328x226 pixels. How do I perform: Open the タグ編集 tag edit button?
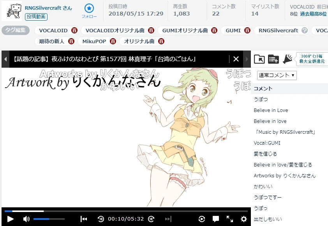[16, 30]
